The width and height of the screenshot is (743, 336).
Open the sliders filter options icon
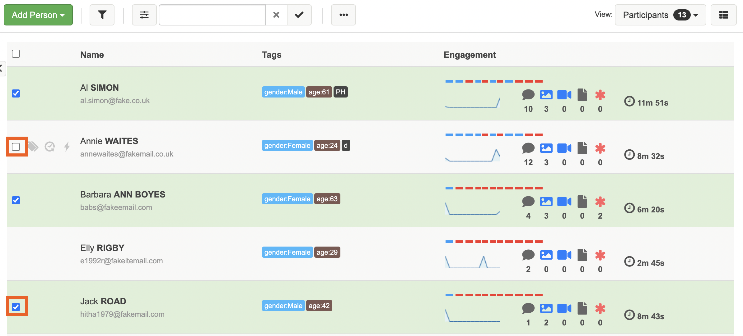[144, 15]
